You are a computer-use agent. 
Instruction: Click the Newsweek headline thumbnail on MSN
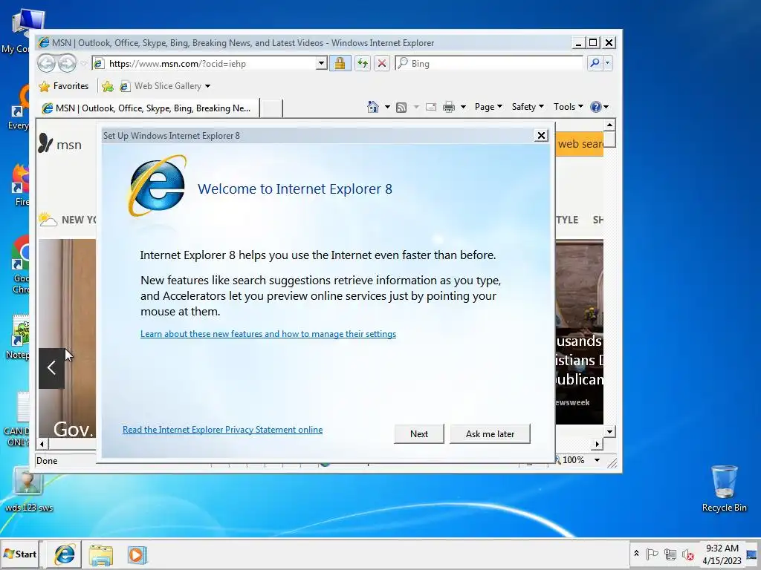[x=579, y=332]
